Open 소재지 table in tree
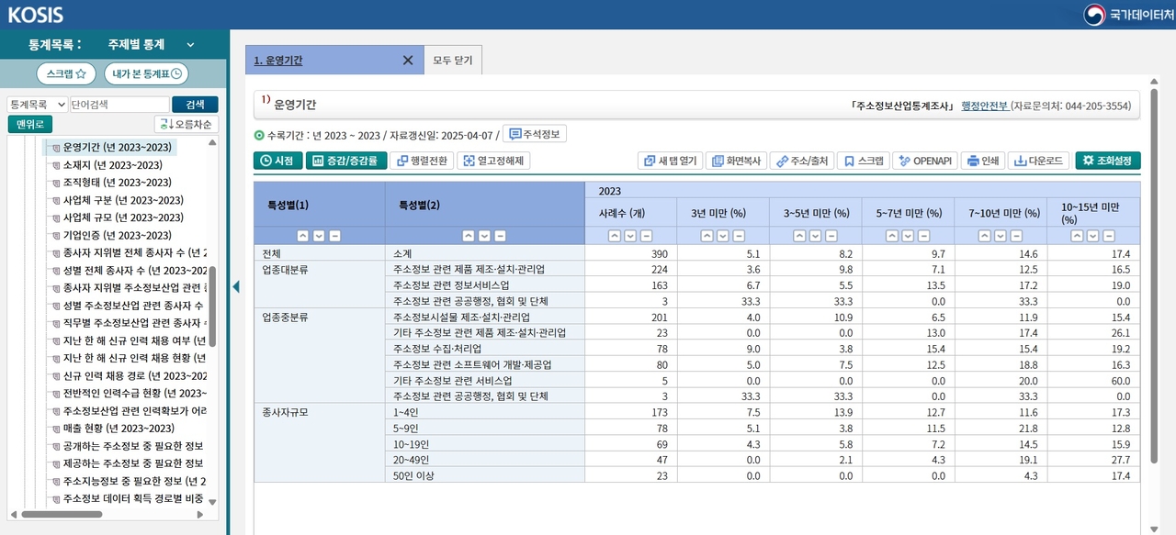 [x=113, y=165]
